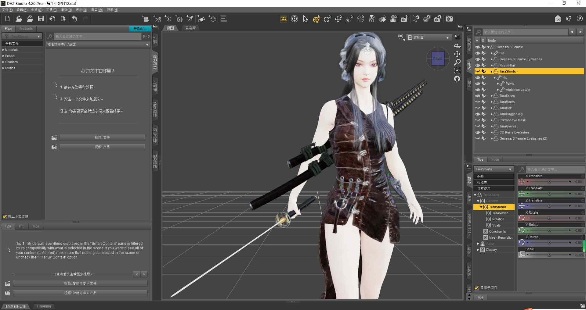The image size is (586, 310).
Task: Click the Render camera icon
Action: click(449, 19)
